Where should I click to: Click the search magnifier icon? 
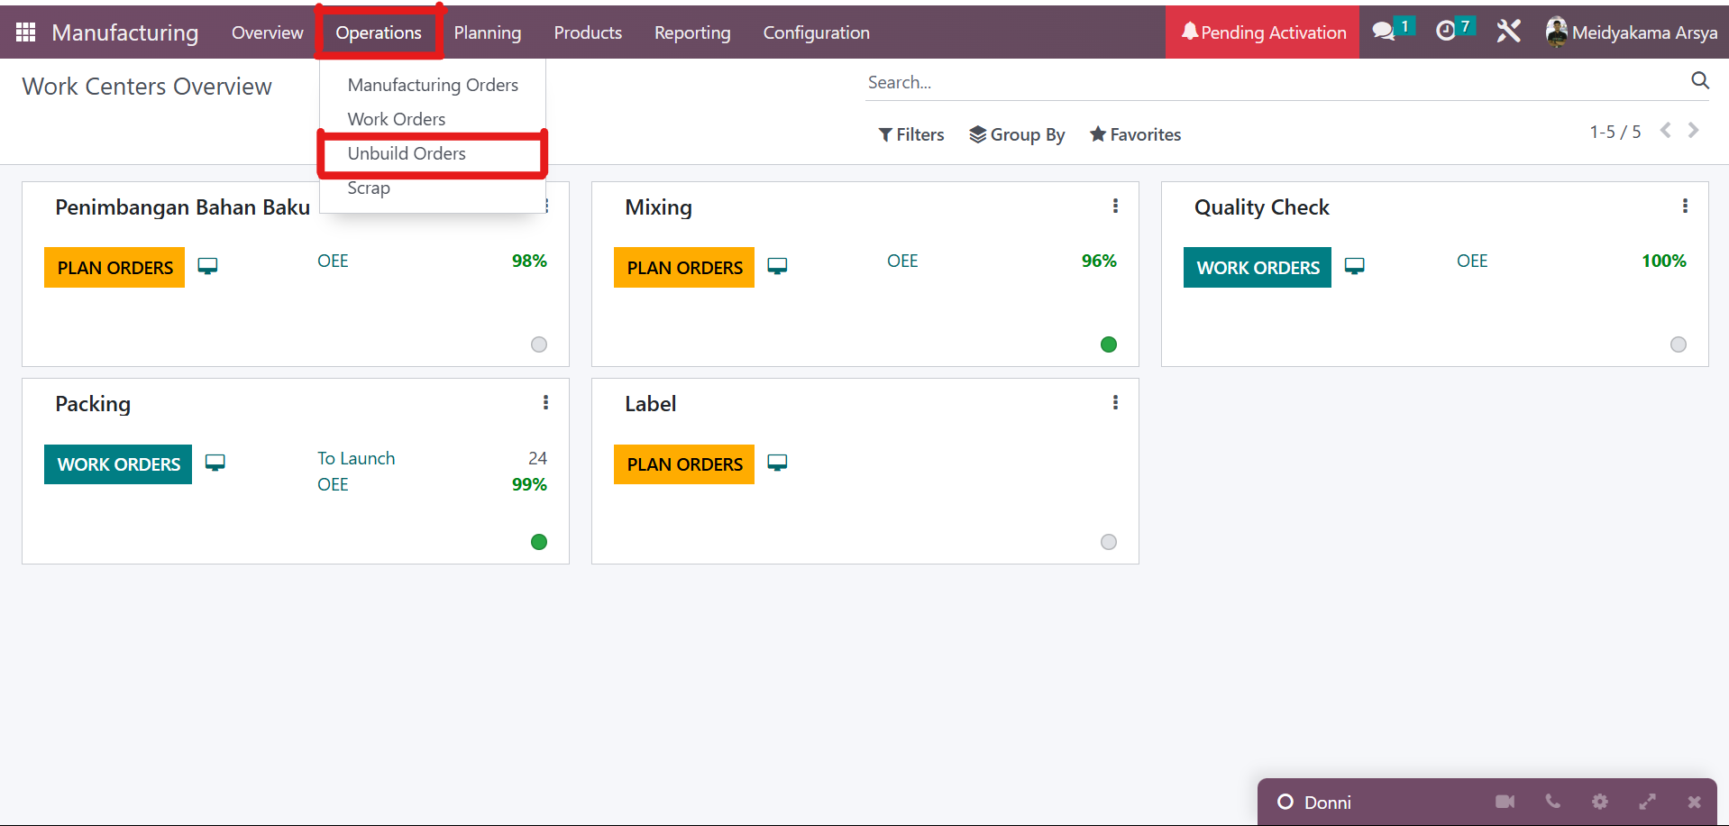[1699, 81]
